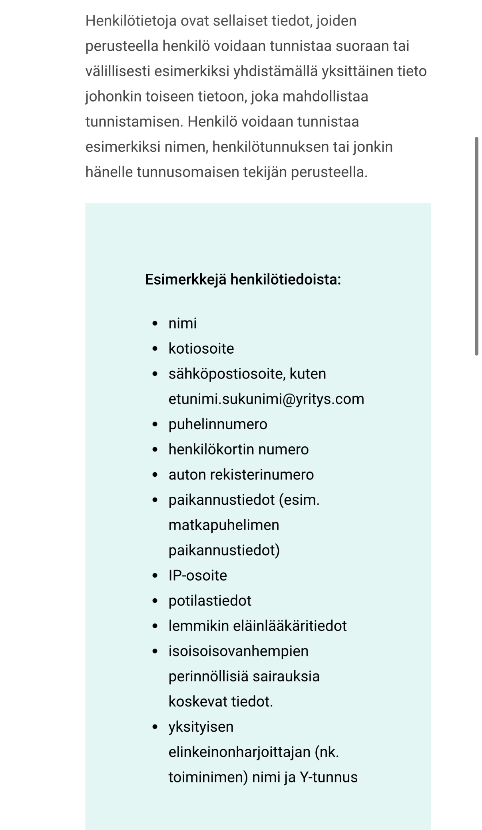Viewport: 482px width, 830px height.
Task: Click the bullet point beside 'nimi'
Action: click(x=155, y=323)
